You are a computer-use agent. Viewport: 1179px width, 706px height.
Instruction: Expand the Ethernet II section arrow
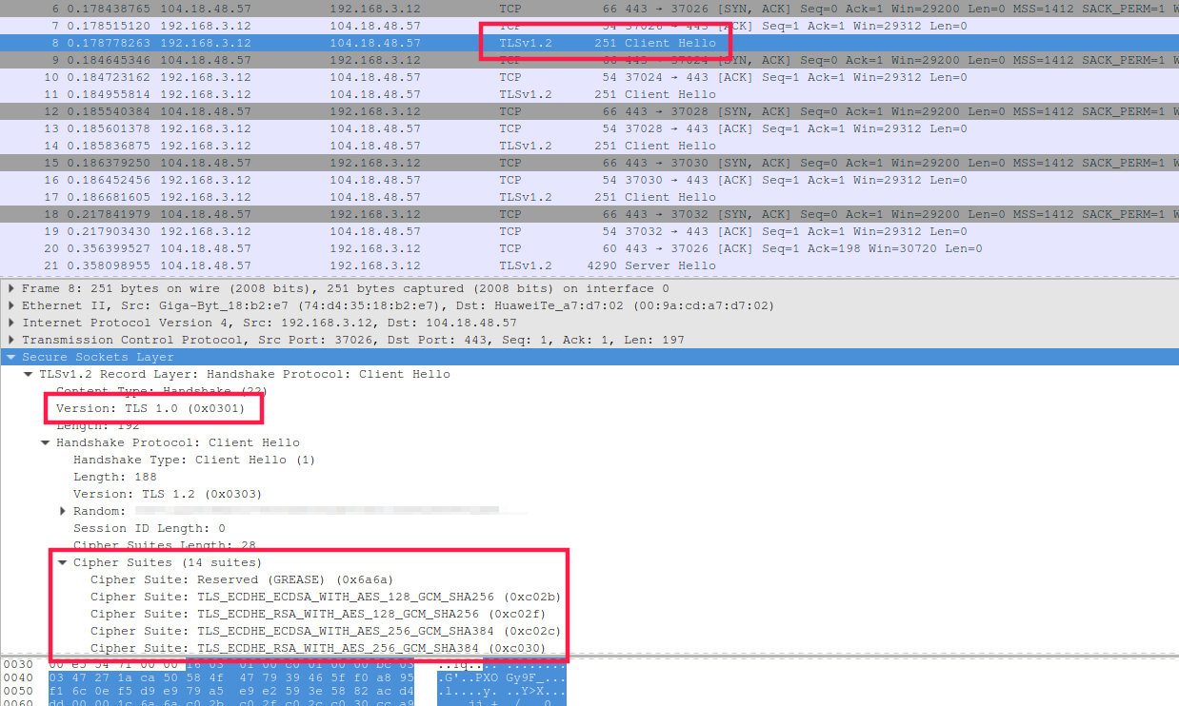pyautogui.click(x=10, y=305)
